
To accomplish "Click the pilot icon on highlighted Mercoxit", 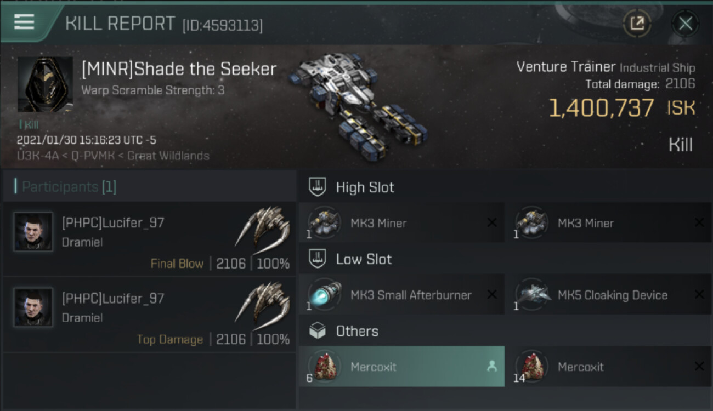I will click(x=491, y=367).
